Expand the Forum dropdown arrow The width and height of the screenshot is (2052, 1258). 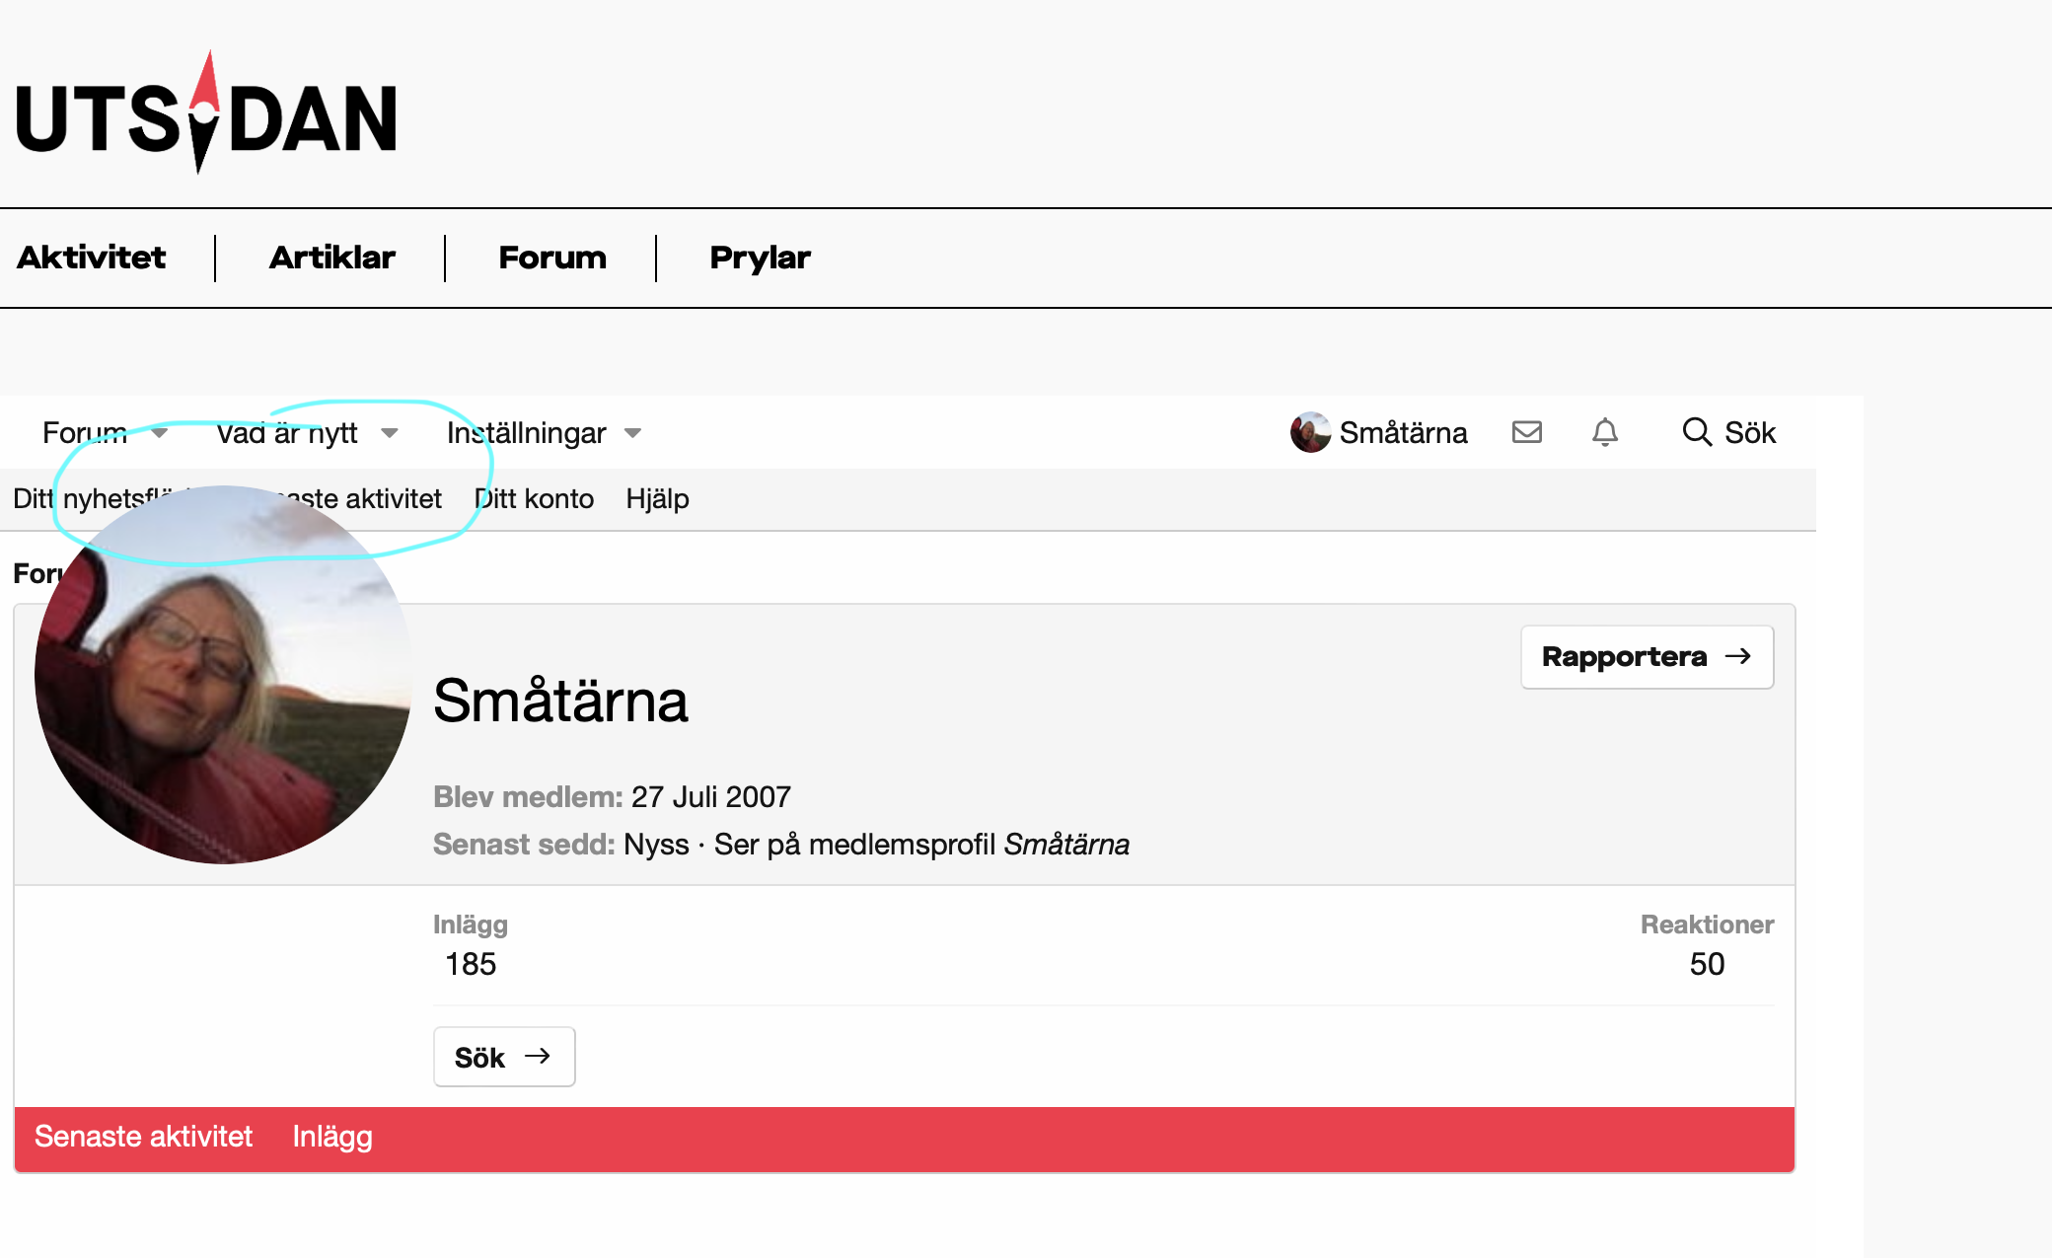[x=160, y=433]
